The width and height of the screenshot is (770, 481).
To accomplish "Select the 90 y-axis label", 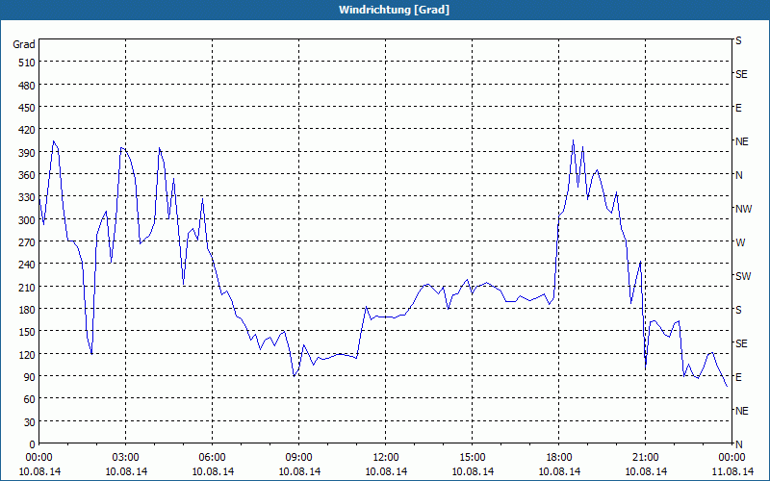I will tap(30, 377).
